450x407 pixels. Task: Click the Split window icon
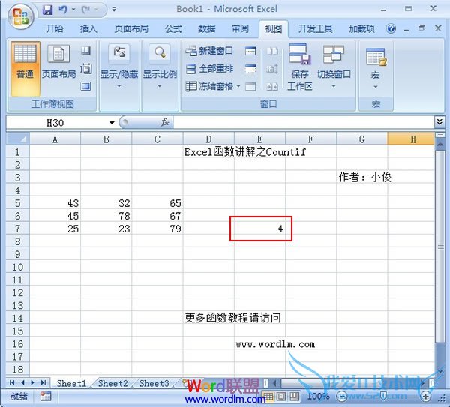click(250, 51)
